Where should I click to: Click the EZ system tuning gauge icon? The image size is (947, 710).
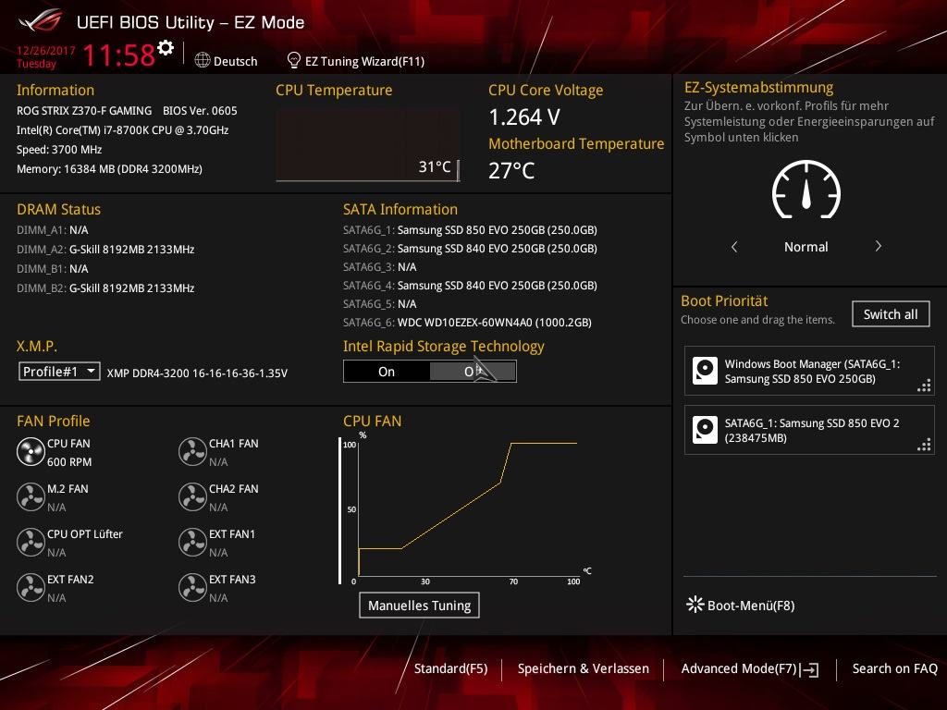click(806, 190)
